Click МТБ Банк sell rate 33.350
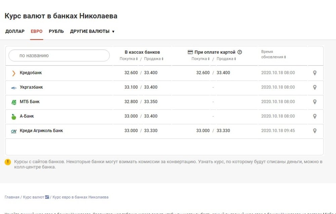 pyautogui.click(x=151, y=102)
